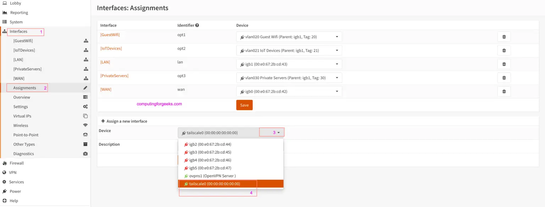Click the pencil icon next to Assignments

point(85,88)
